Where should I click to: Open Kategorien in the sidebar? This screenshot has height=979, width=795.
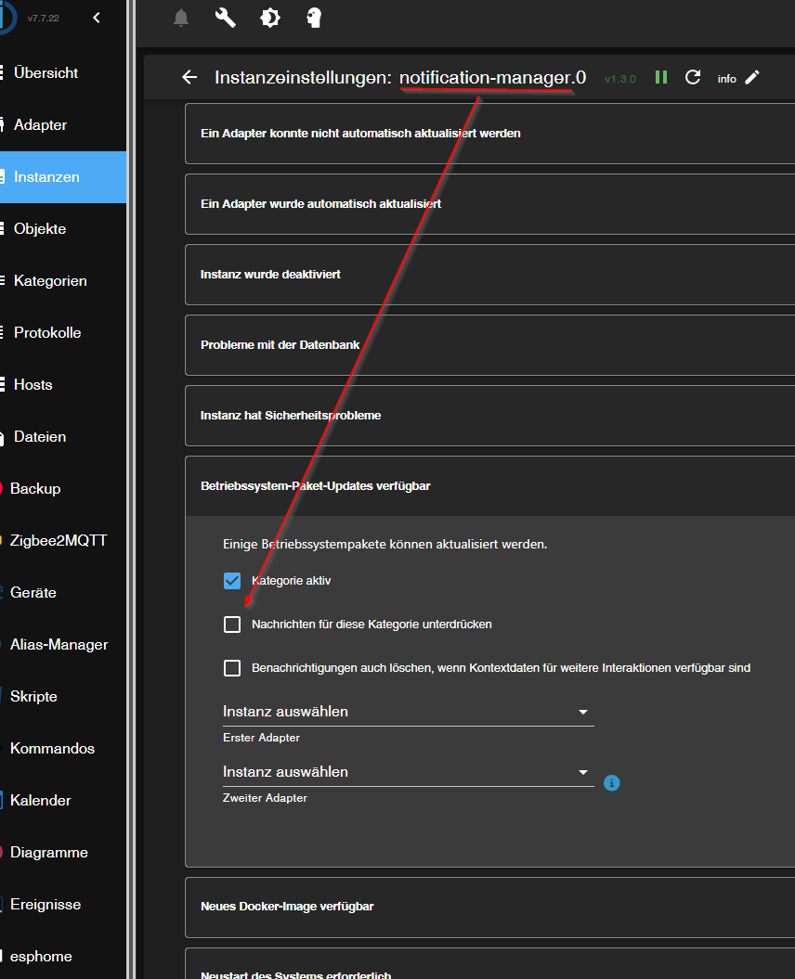(x=63, y=281)
